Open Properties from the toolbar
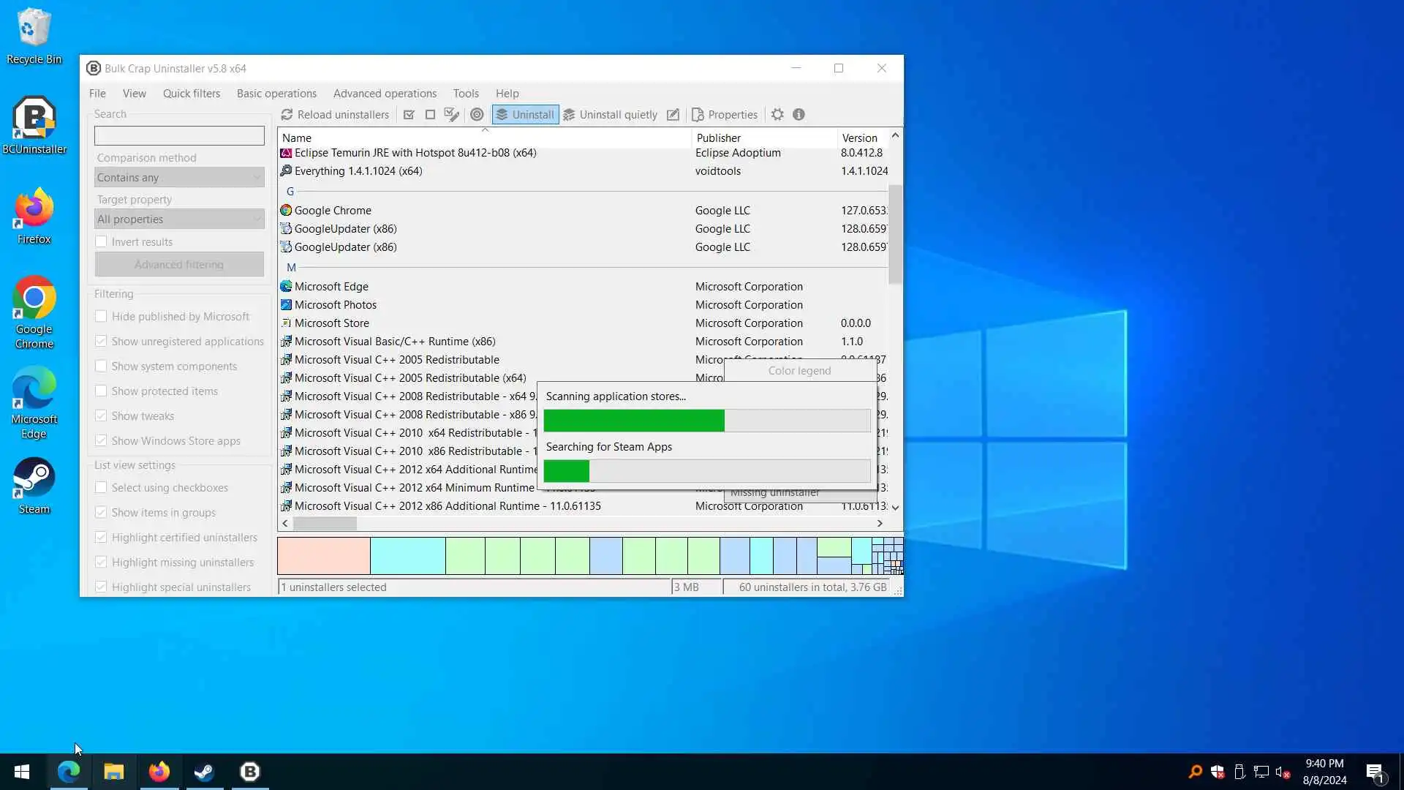Screen dimensions: 1404x790 pyautogui.click(x=724, y=115)
